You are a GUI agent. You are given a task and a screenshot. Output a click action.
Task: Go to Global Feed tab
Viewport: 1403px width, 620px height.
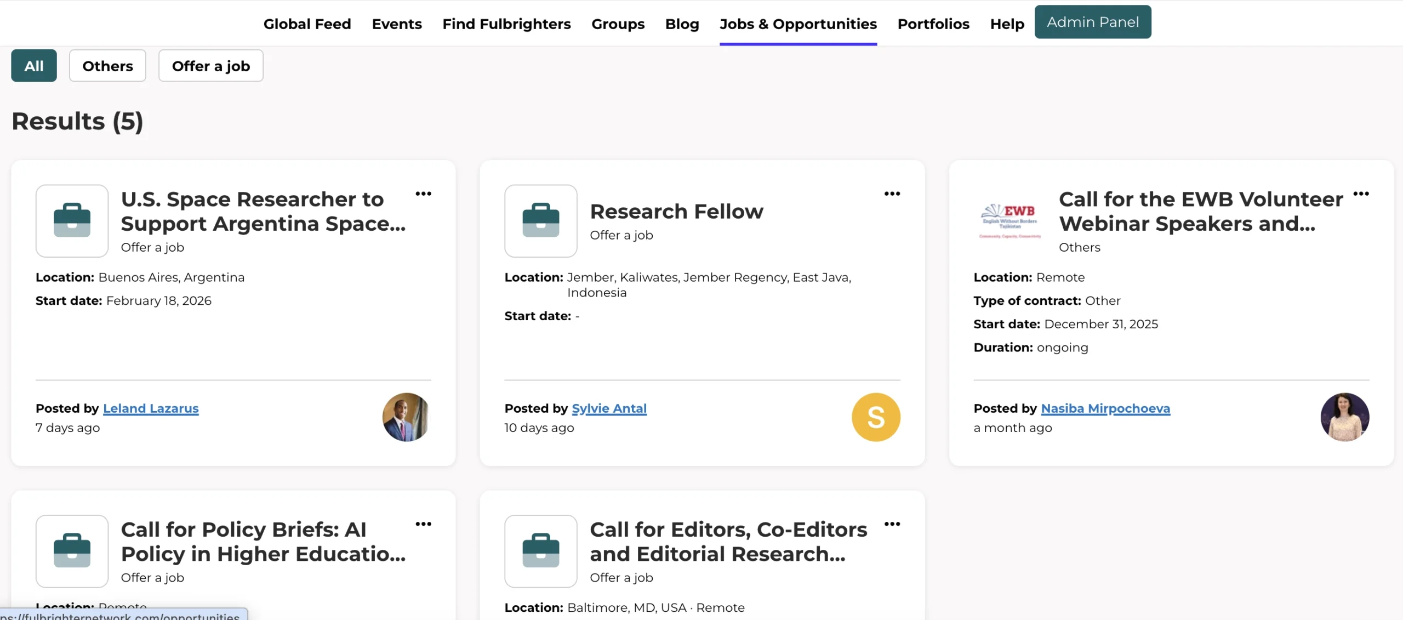tap(307, 24)
